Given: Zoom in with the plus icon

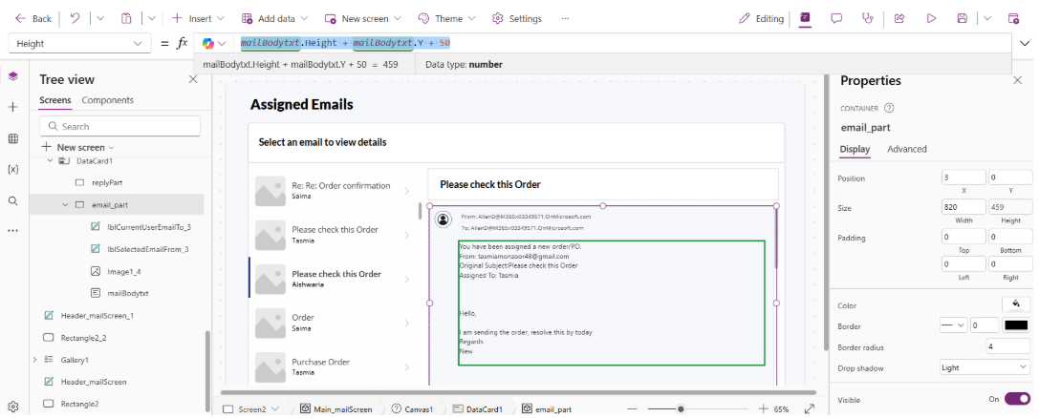Looking at the screenshot, I should [764, 409].
